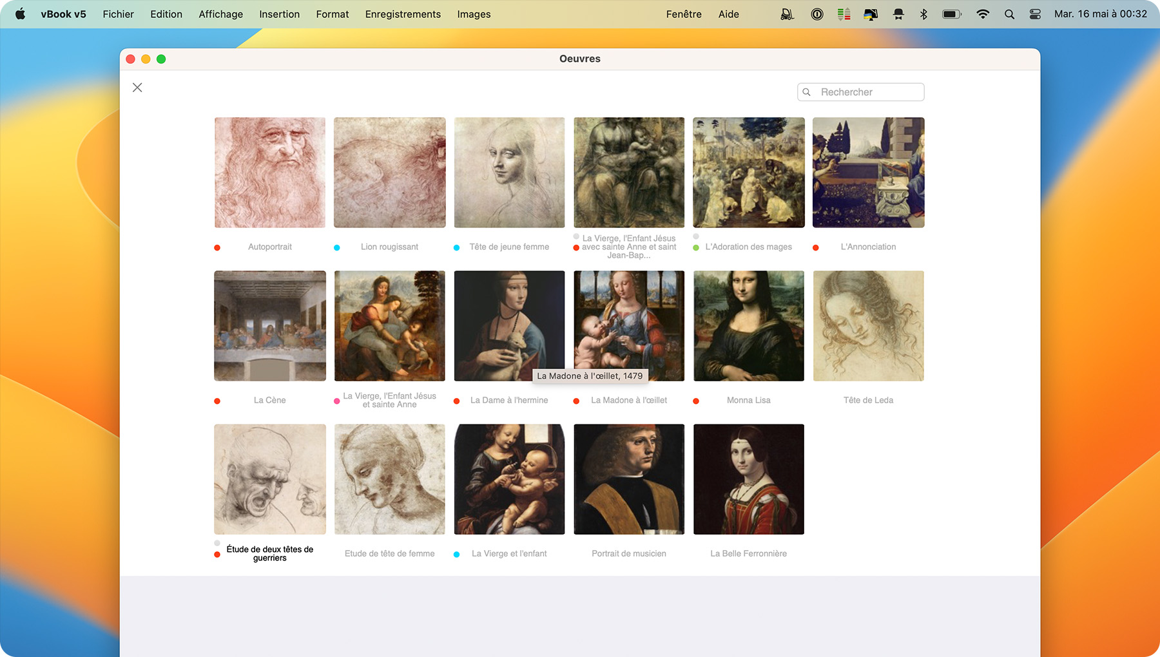Select the Vierge with saint Jean-Baptiste thumbnail
Image resolution: width=1160 pixels, height=657 pixels.
629,173
